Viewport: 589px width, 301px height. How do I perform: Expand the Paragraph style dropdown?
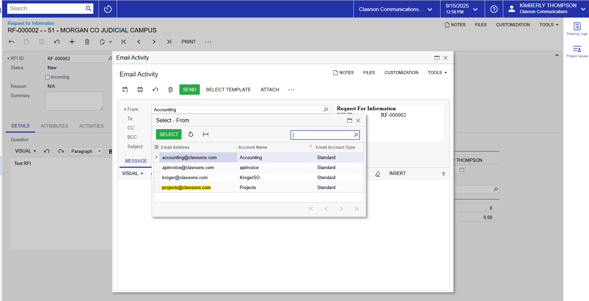(x=86, y=151)
